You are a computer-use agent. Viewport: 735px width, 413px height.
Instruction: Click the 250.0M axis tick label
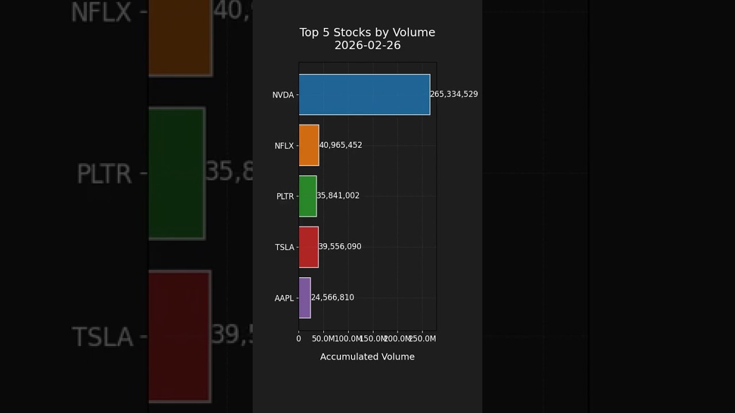point(423,339)
